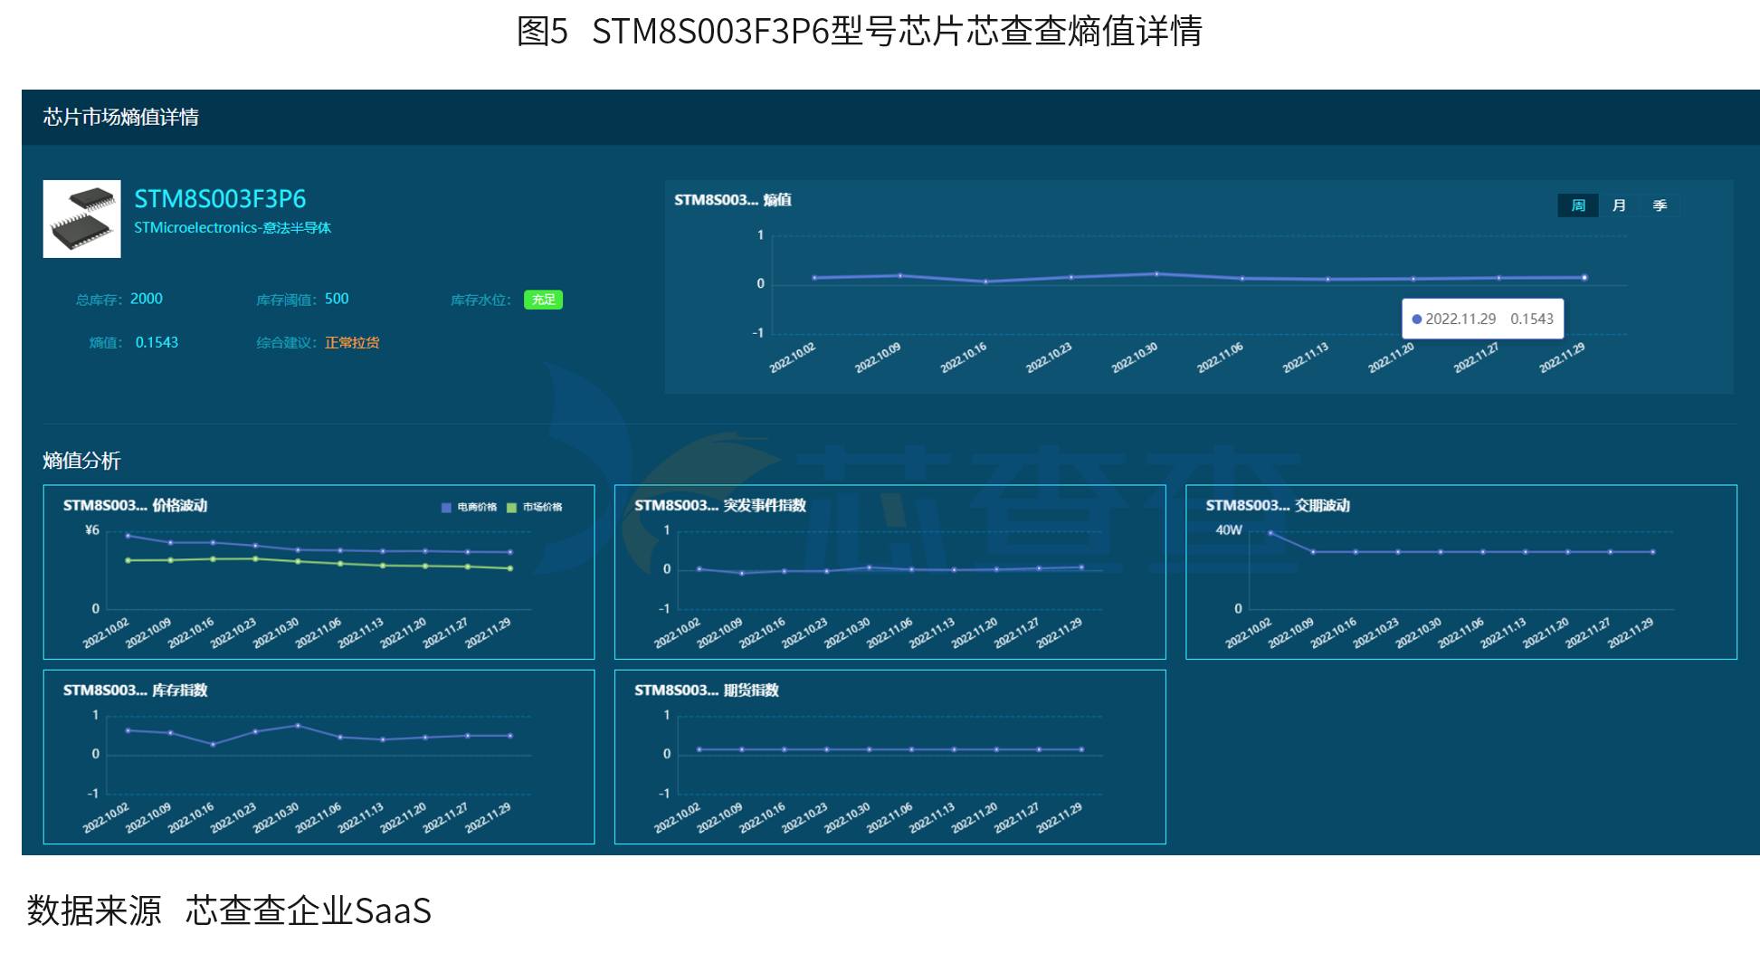1760x953 pixels.
Task: Click stock threshold value 500
Action: coord(337,299)
